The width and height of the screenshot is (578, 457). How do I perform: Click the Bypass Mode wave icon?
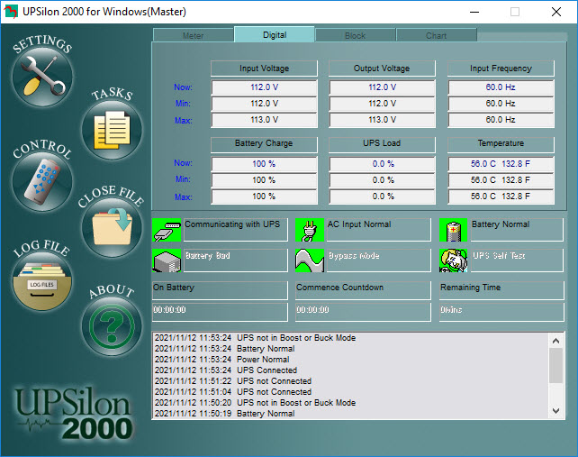pyautogui.click(x=310, y=260)
